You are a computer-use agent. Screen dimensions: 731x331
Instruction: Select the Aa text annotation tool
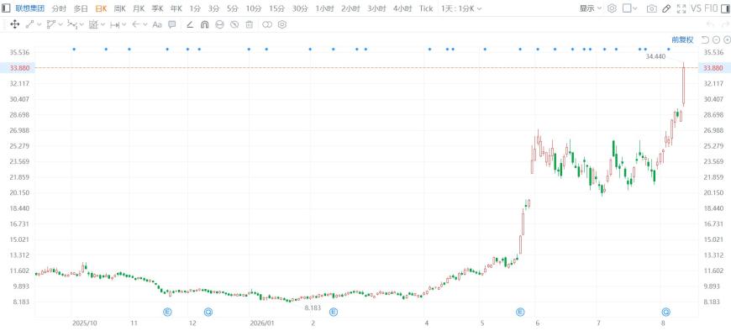(157, 24)
